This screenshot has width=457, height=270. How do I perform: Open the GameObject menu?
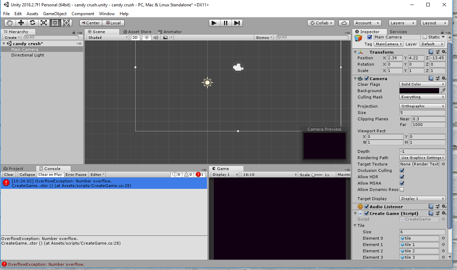55,14
